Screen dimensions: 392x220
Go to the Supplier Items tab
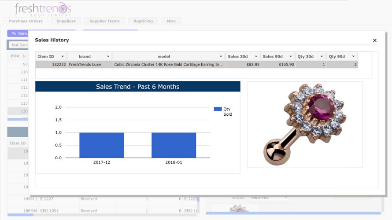coord(104,21)
